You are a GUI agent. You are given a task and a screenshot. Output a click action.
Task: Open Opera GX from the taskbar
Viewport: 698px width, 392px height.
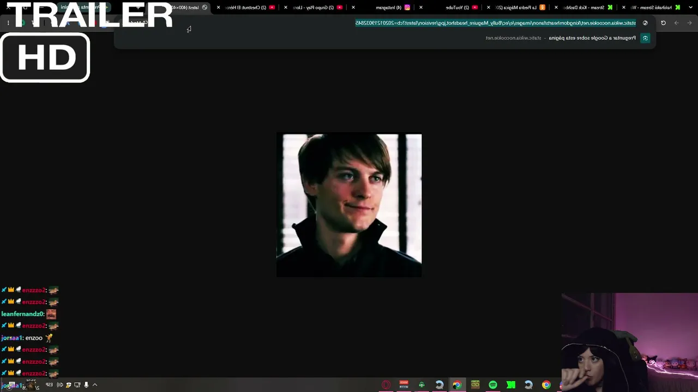[386, 385]
